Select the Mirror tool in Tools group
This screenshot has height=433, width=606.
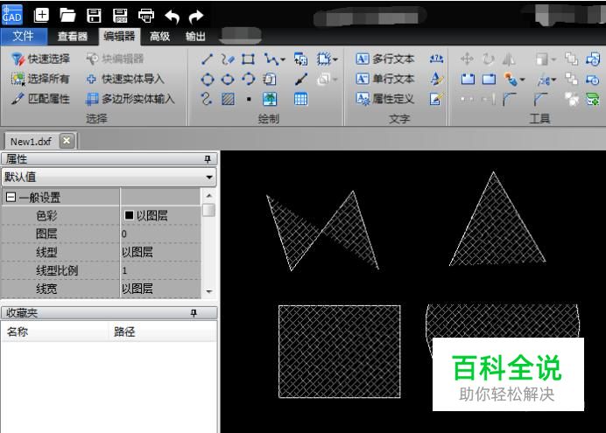click(509, 59)
